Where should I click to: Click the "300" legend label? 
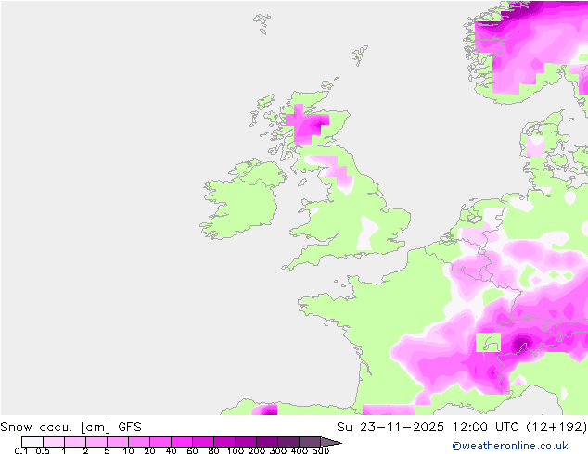278,450
